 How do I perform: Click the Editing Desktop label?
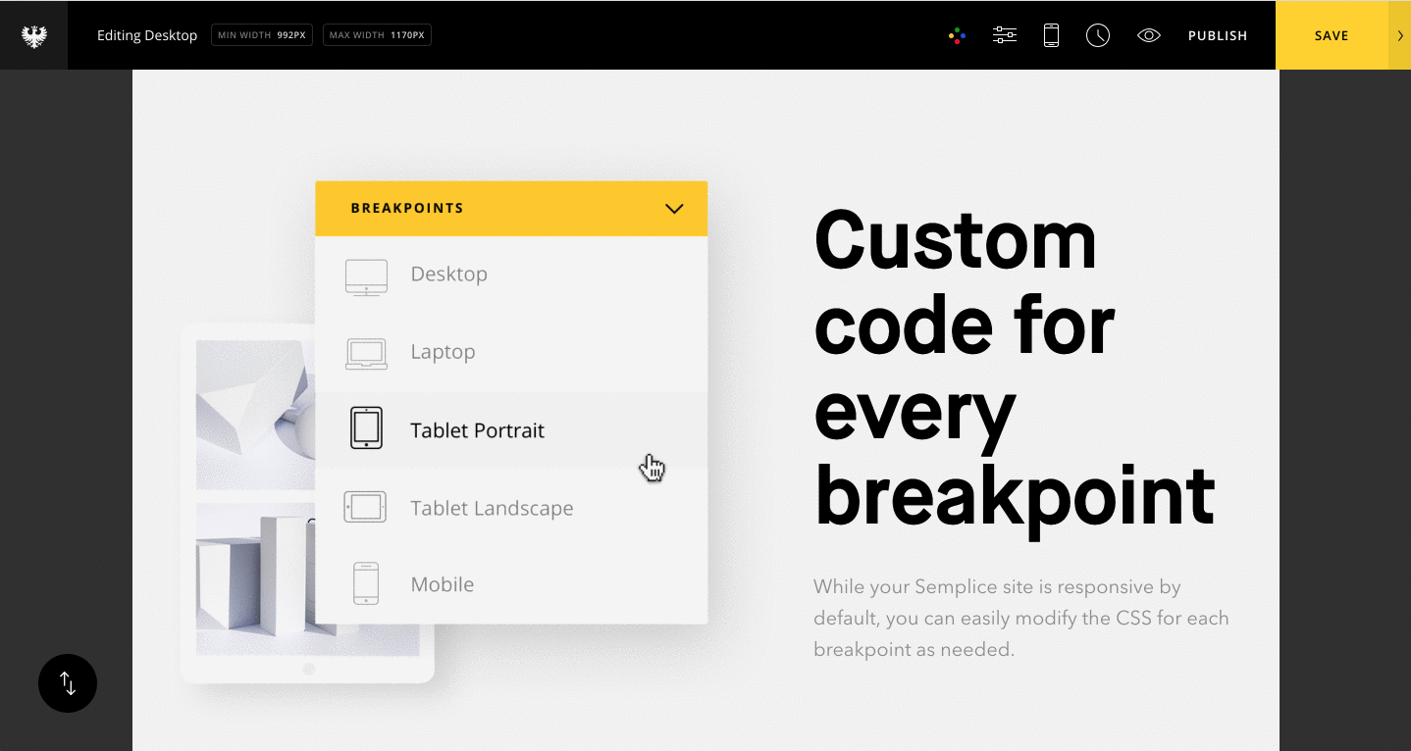pyautogui.click(x=146, y=34)
